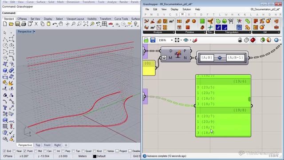Open file using folder icon in Rhino

tap(11, 24)
